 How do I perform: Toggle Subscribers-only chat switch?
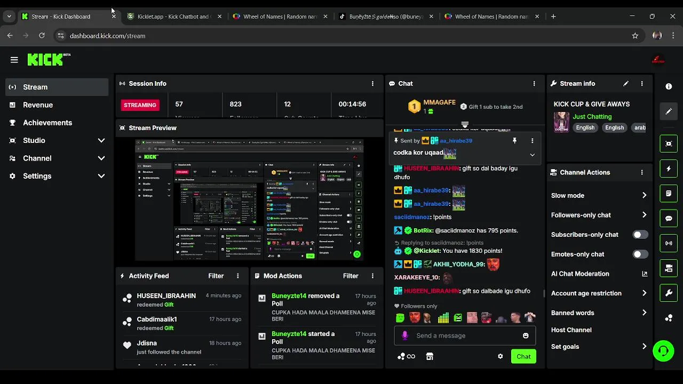(640, 235)
